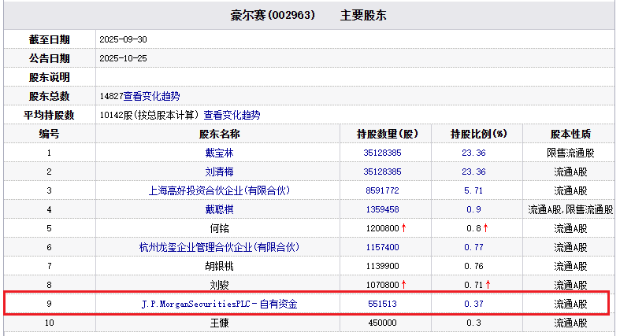Click red up arrow beside 1070800

(404, 285)
